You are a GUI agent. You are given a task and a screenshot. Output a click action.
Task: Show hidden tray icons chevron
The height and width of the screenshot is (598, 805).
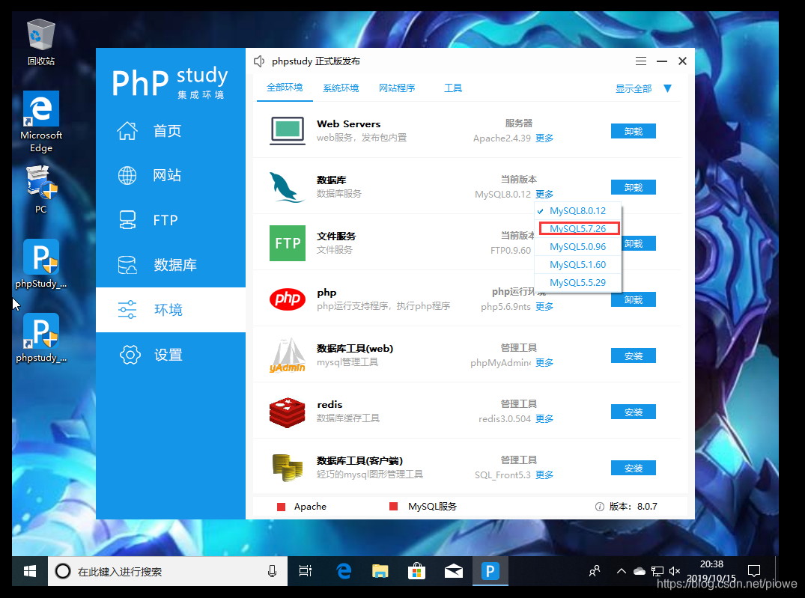pyautogui.click(x=622, y=571)
